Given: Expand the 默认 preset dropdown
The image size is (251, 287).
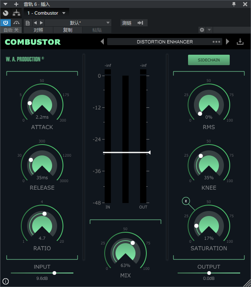Looking at the screenshot, I should coord(78,23).
